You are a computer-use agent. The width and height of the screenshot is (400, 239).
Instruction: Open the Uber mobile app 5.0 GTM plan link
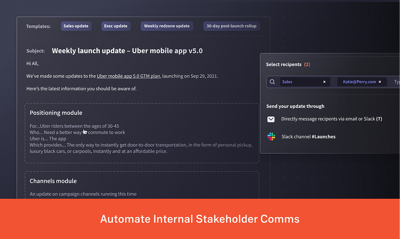[x=128, y=76]
